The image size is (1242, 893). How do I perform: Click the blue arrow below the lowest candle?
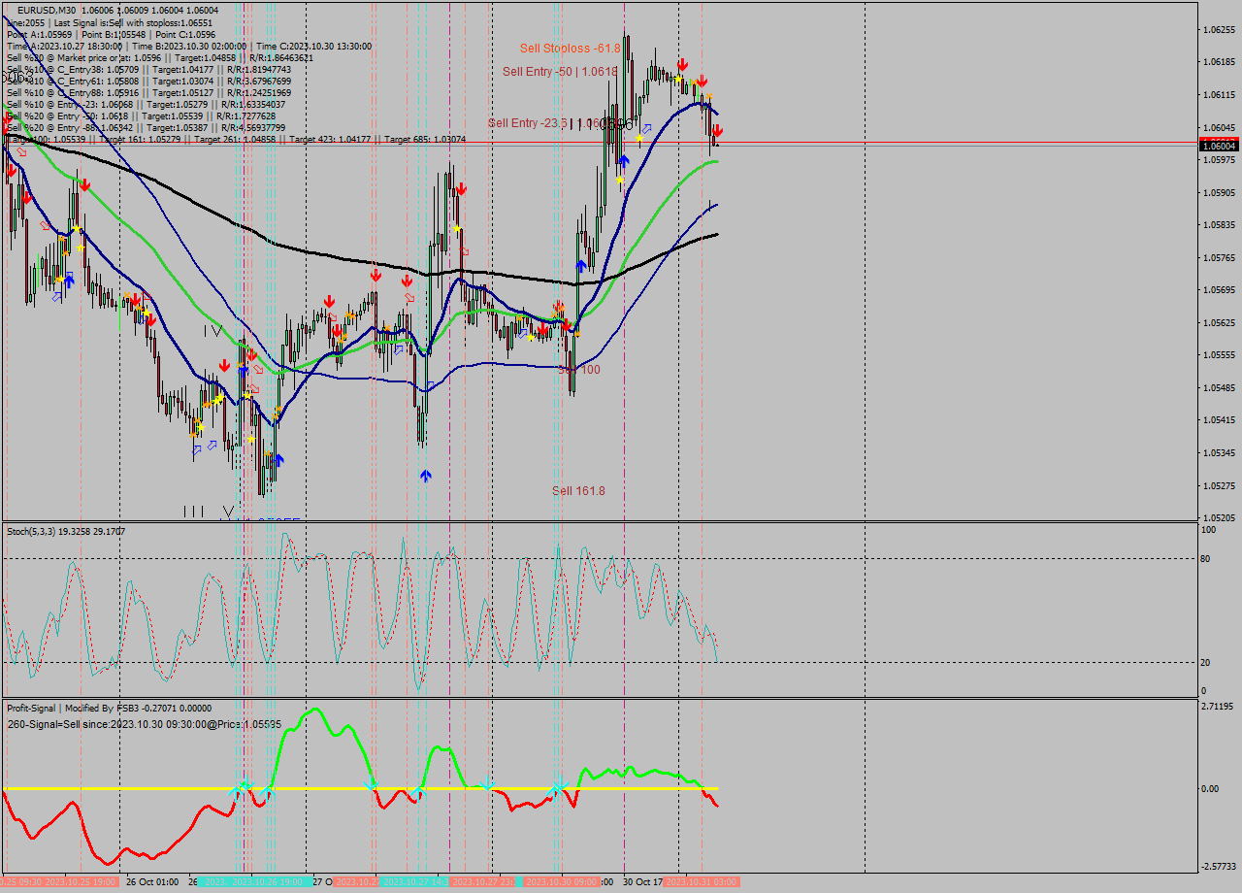coord(425,474)
